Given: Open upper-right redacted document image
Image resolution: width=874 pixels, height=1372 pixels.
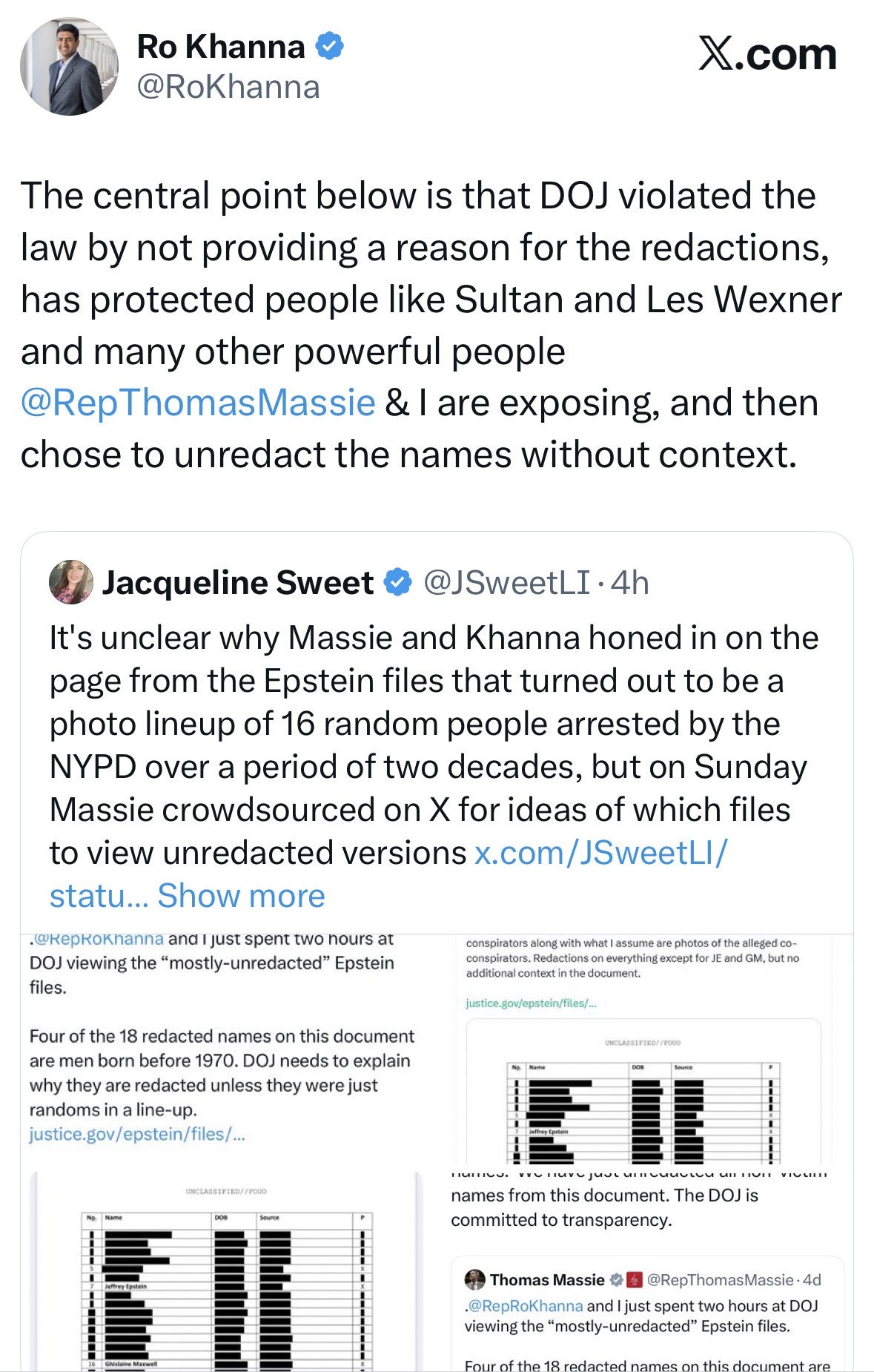Looking at the screenshot, I should click(643, 1091).
